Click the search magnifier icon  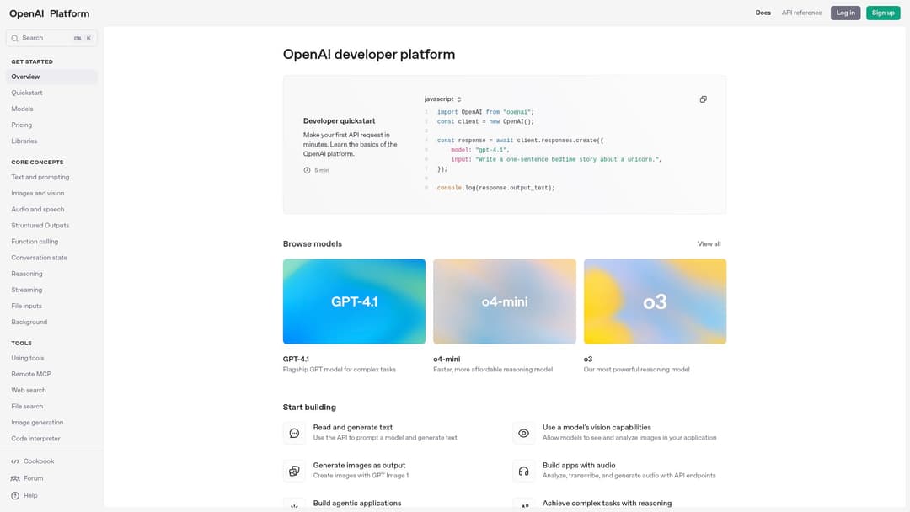coord(14,38)
